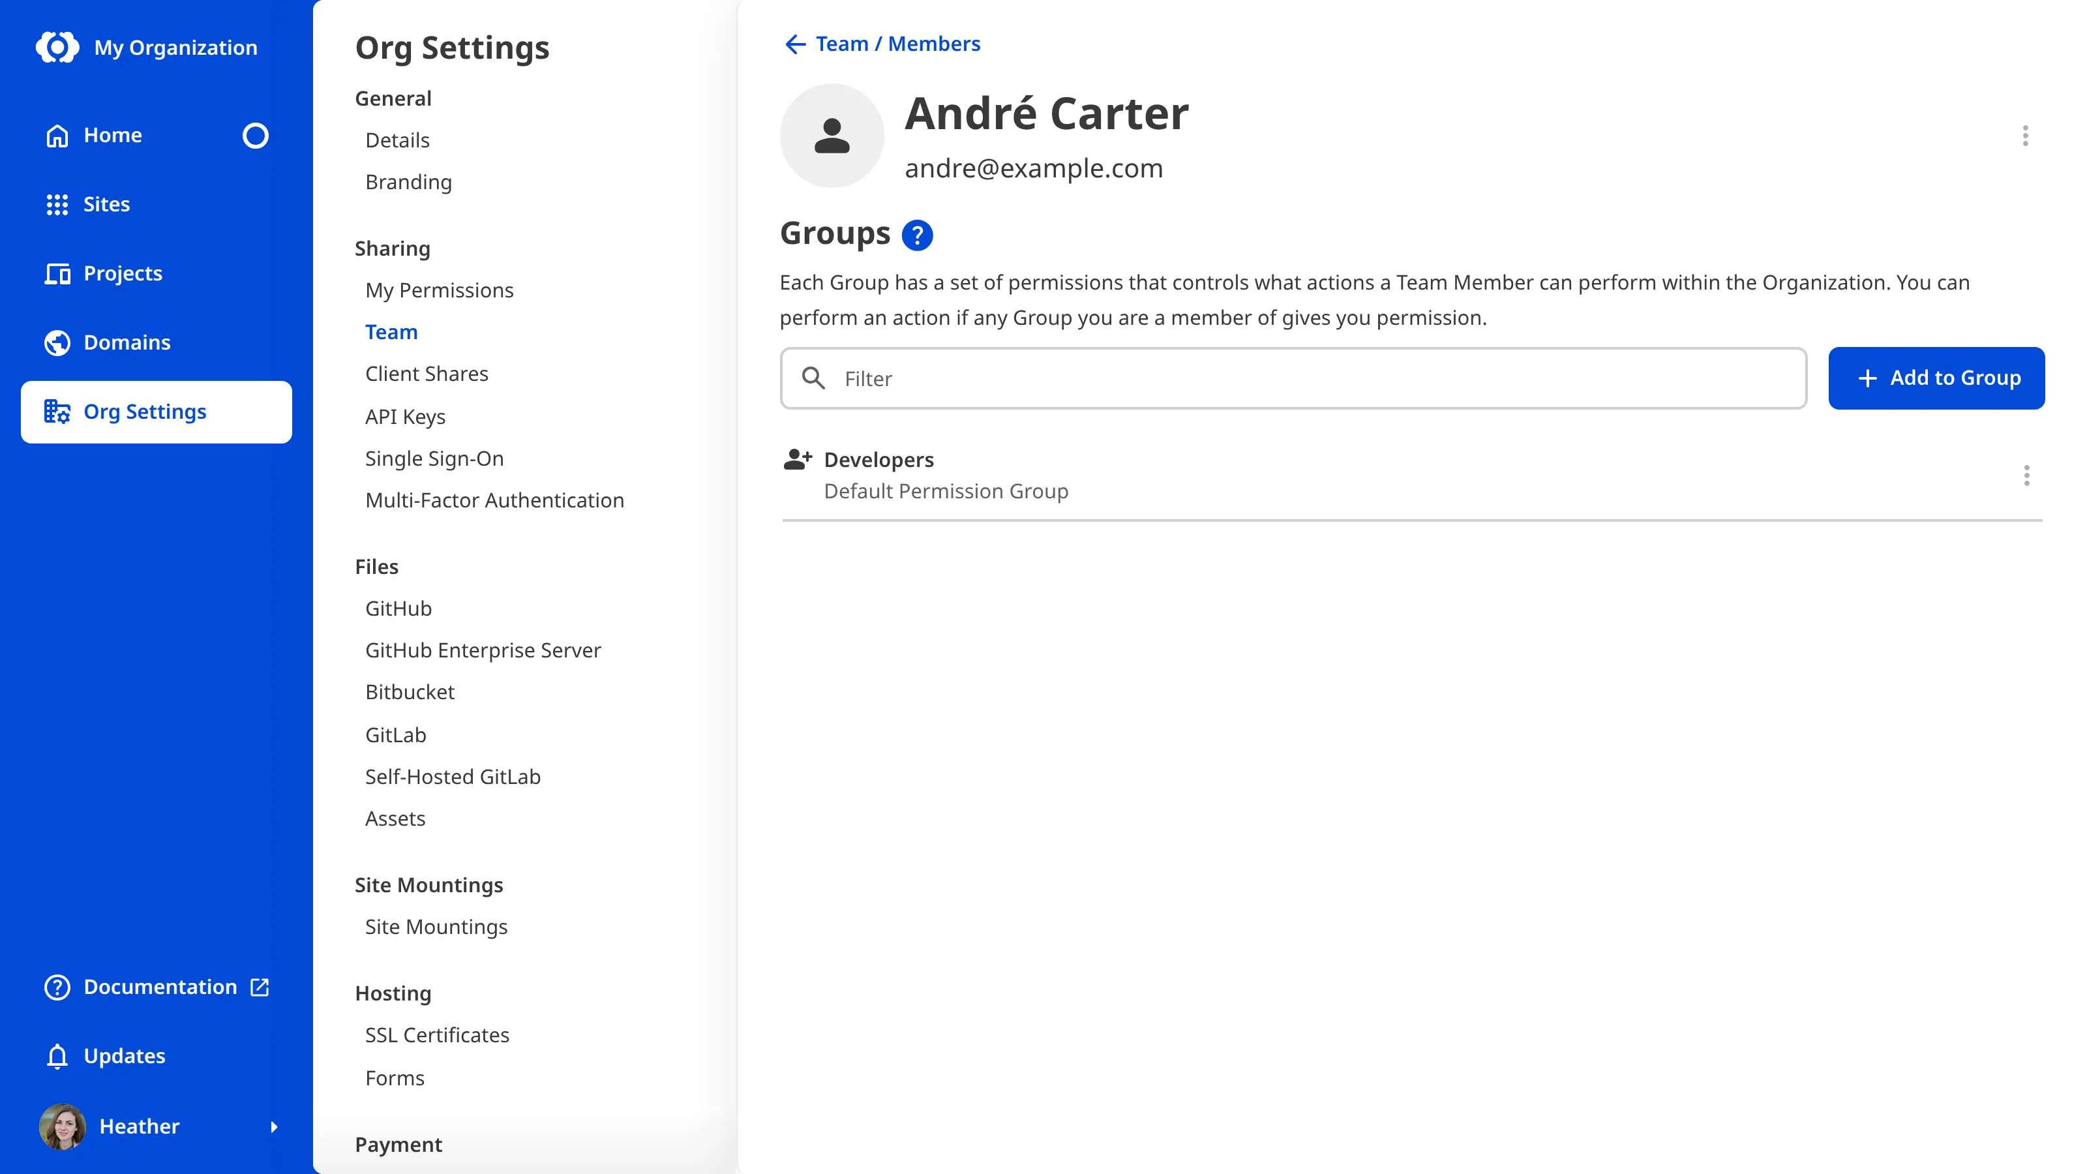The width and height of the screenshot is (2087, 1174).
Task: Open Self-Hosted GitLab settings
Action: coord(452,776)
